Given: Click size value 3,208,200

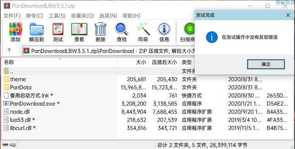Looking at the screenshot, I should [134, 104].
